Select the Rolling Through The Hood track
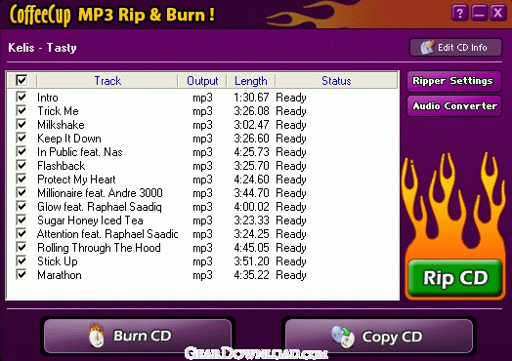 click(x=99, y=248)
